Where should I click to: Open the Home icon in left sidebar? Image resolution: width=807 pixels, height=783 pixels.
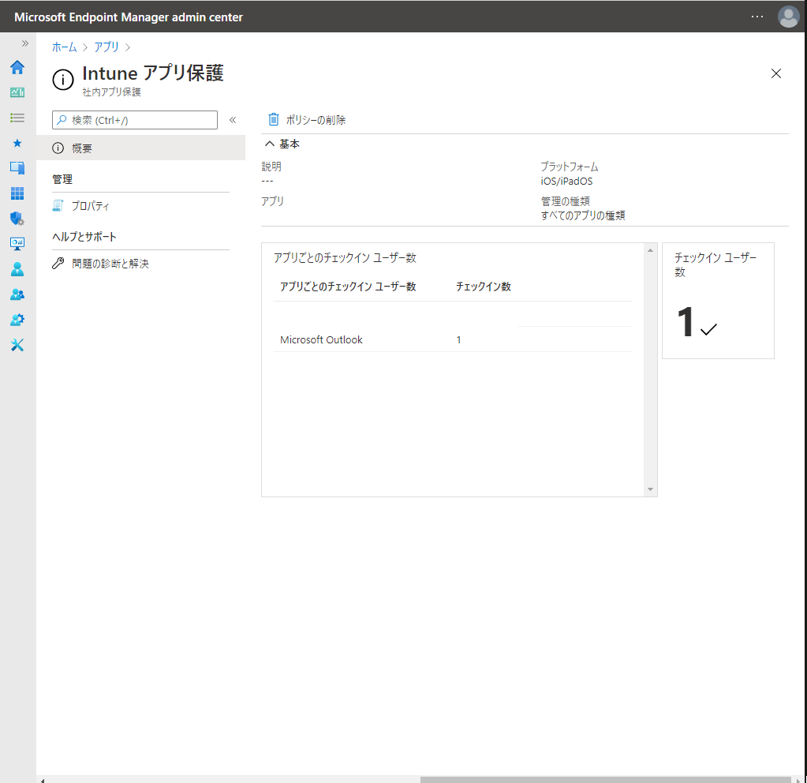pyautogui.click(x=17, y=67)
